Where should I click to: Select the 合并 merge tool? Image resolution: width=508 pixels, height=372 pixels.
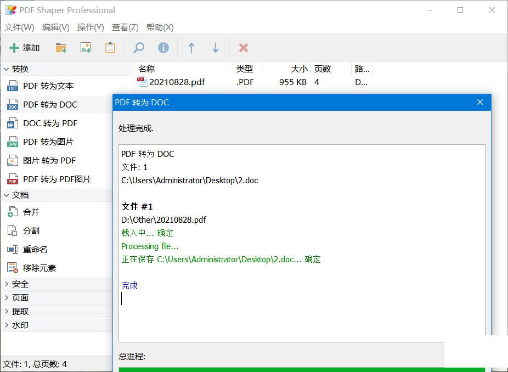coord(58,212)
